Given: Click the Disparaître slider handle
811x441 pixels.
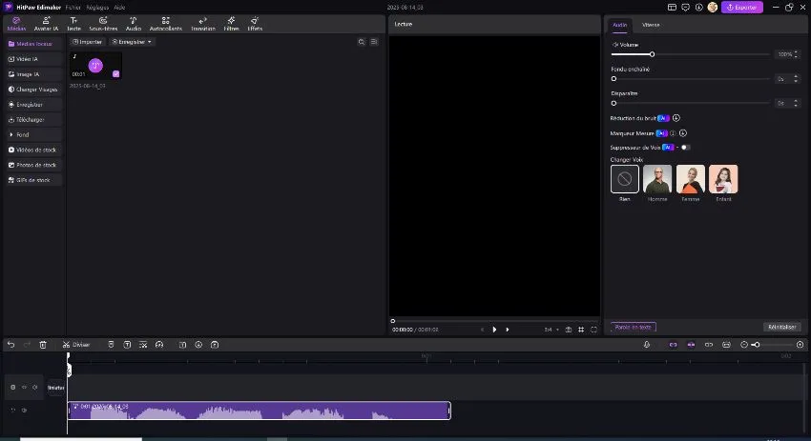Looking at the screenshot, I should [613, 103].
